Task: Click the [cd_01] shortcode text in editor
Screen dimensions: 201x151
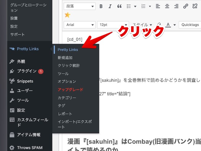Action: [x=75, y=39]
